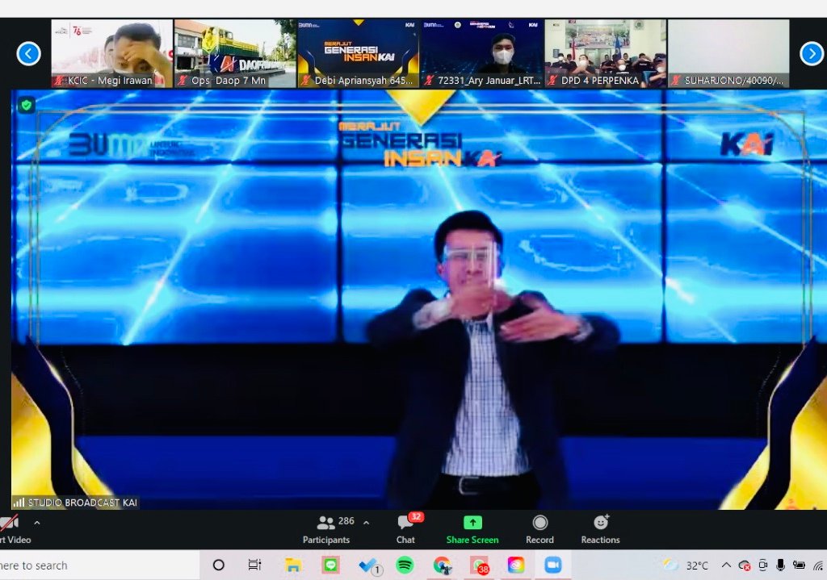Show hidden system tray icons
The height and width of the screenshot is (580, 827).
(x=726, y=565)
